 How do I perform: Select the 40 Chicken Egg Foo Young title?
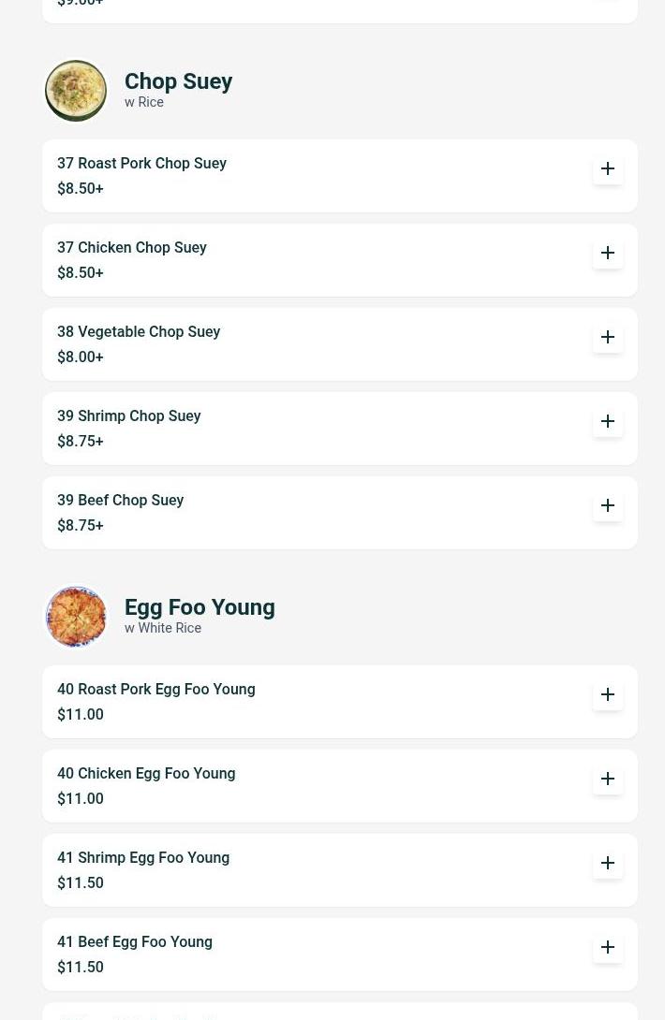(x=146, y=774)
